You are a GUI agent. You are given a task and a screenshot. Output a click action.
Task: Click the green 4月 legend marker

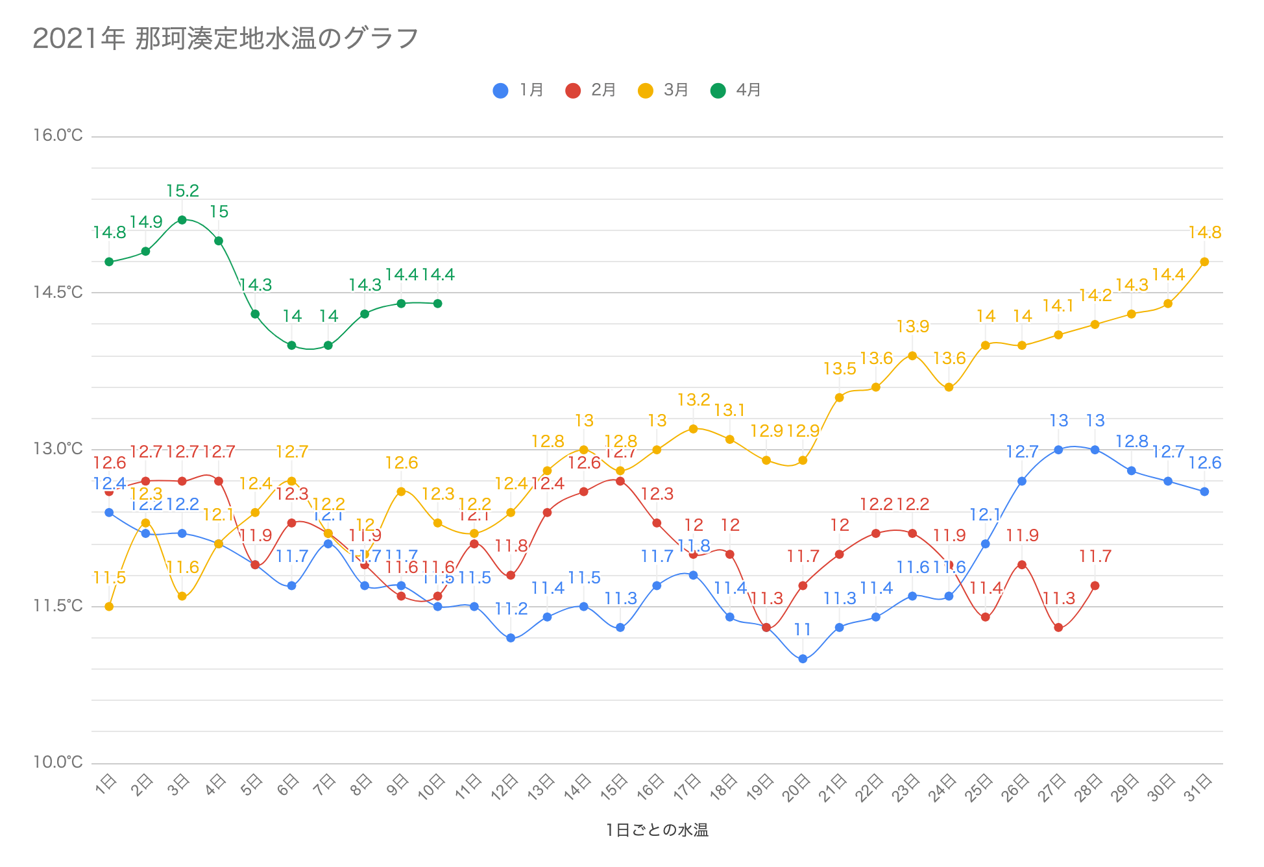coord(718,90)
